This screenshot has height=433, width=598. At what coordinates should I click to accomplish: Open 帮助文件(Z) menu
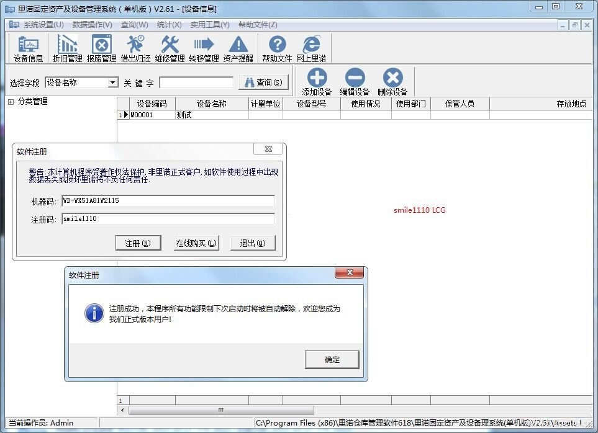click(x=258, y=25)
